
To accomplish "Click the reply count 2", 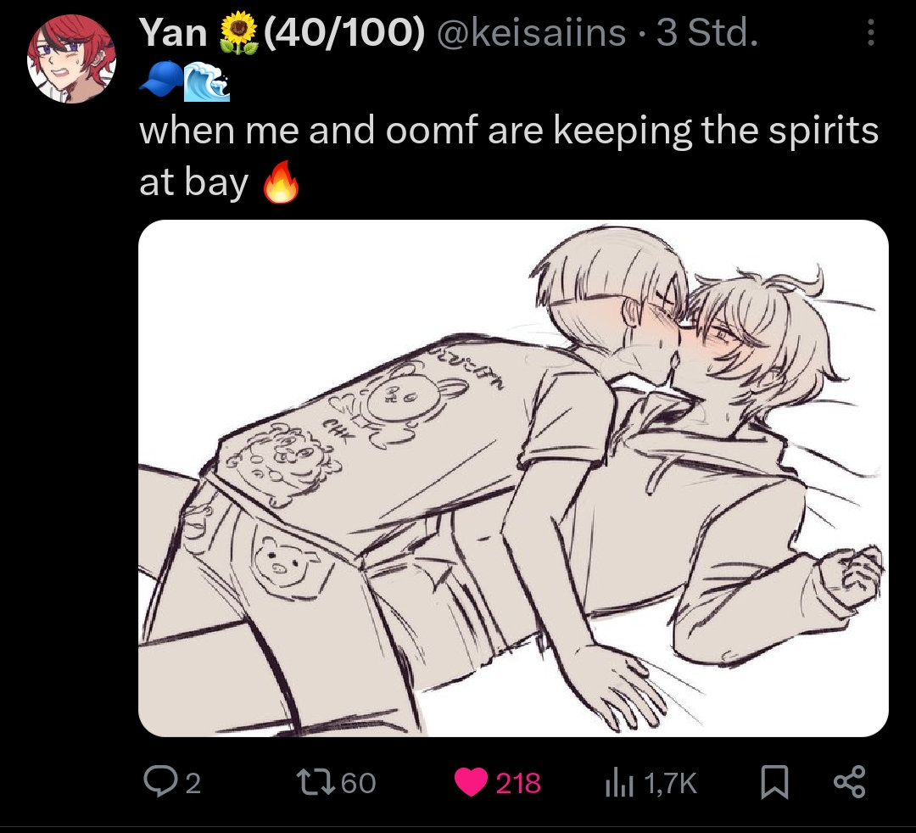I will point(193,783).
